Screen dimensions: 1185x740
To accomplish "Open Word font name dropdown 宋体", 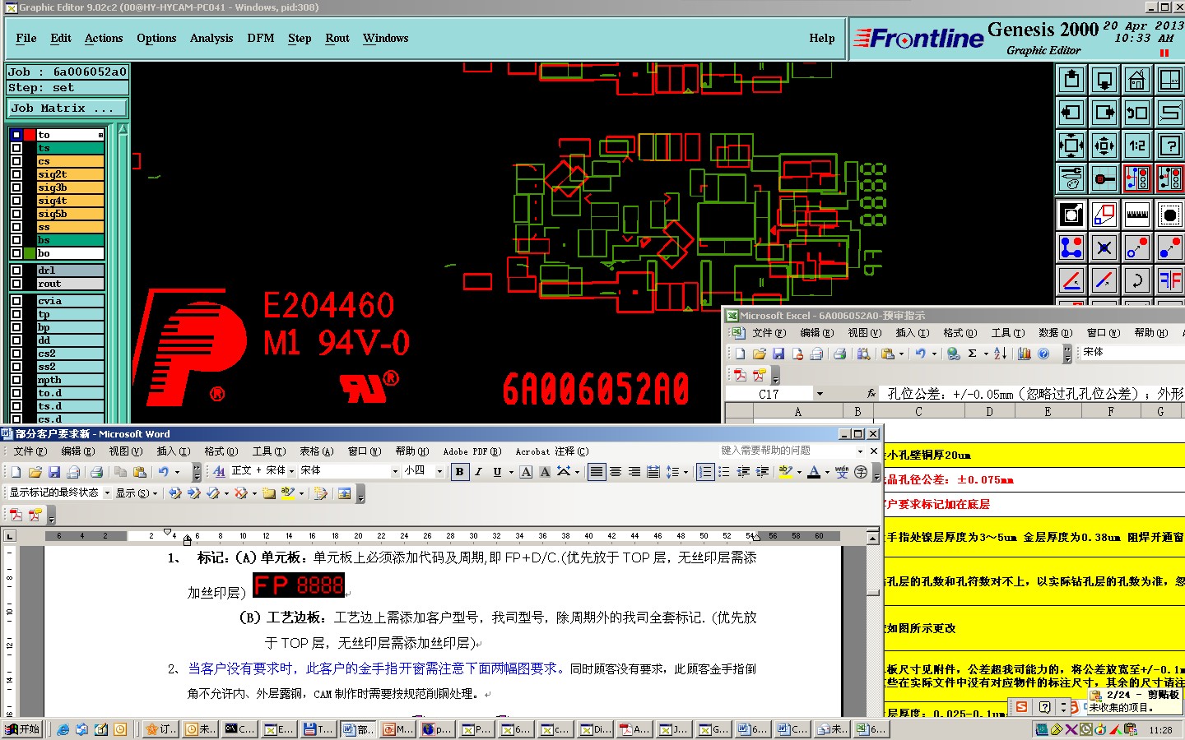I will point(395,471).
